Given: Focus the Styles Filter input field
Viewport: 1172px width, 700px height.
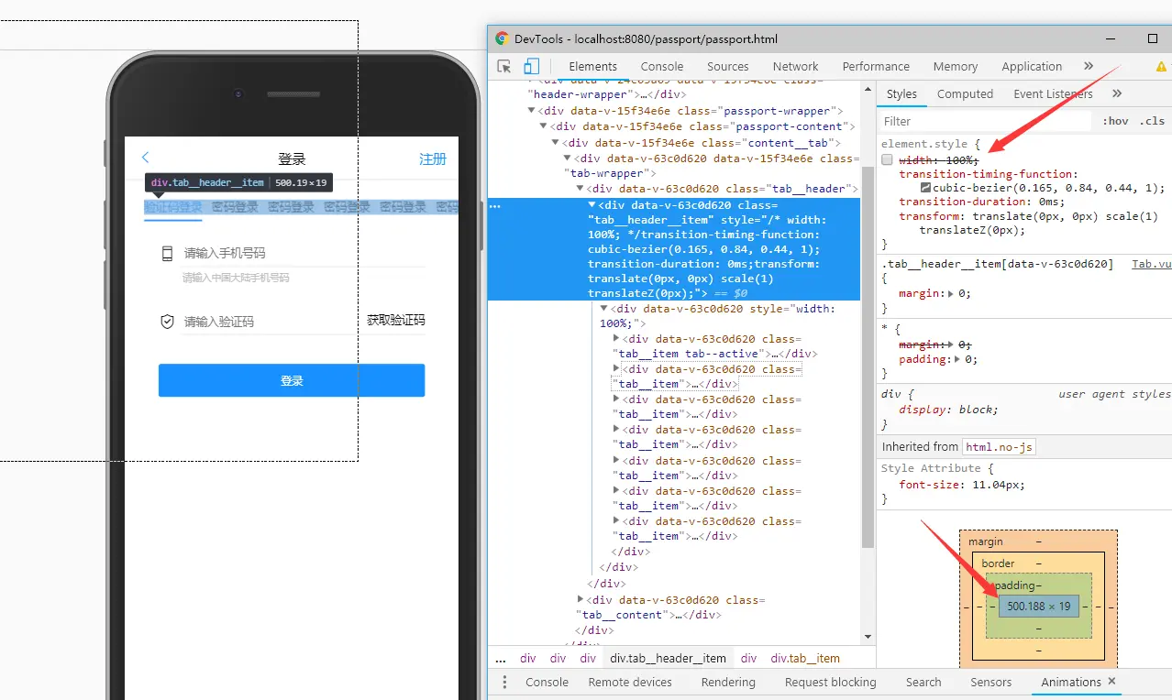Looking at the screenshot, I should click(x=986, y=121).
